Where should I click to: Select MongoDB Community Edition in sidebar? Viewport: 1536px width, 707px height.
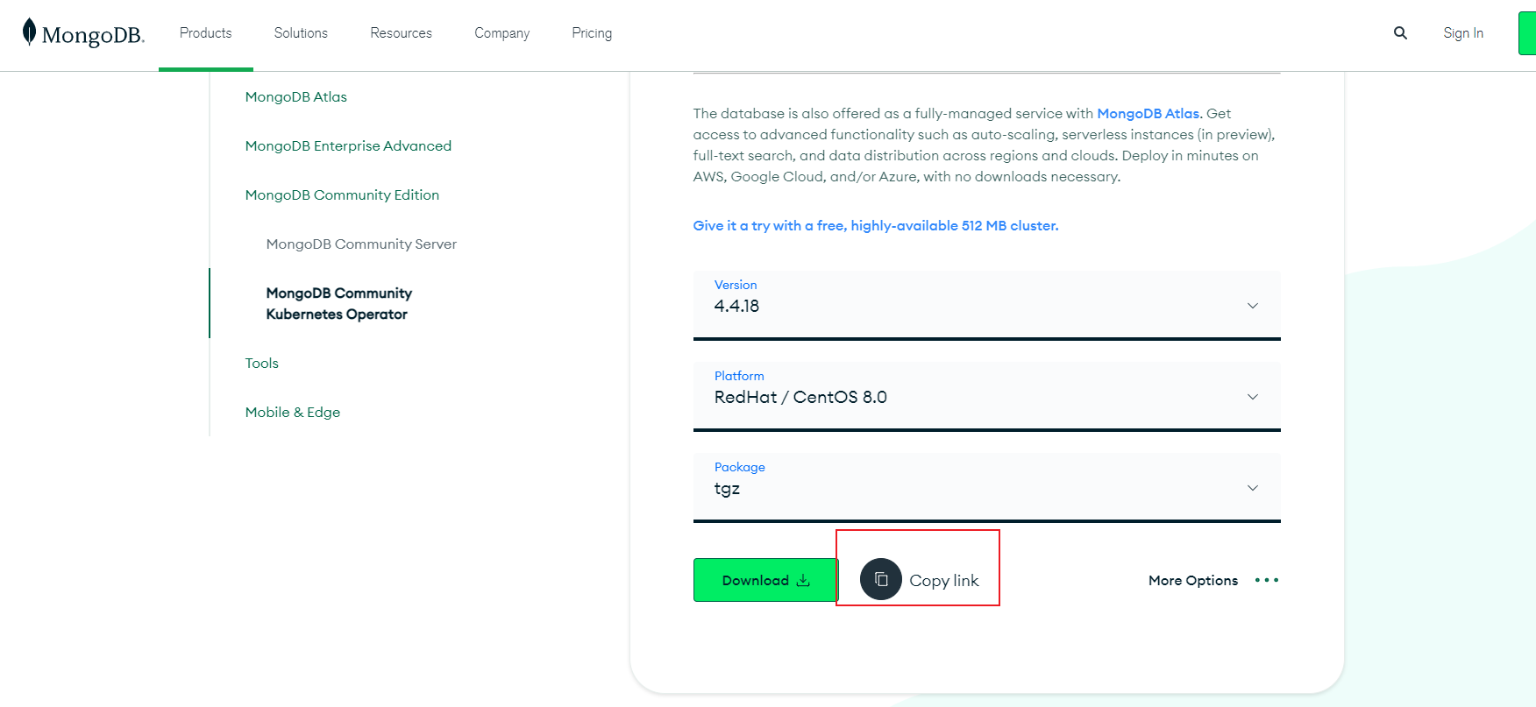[x=342, y=194]
